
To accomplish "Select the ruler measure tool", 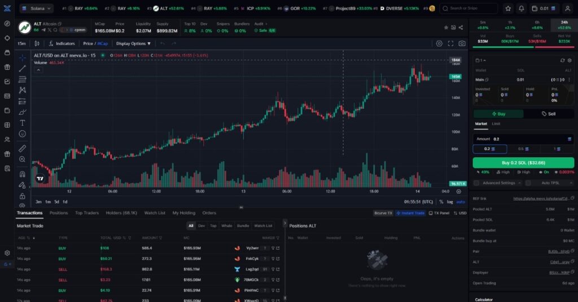I will pyautogui.click(x=23, y=148).
